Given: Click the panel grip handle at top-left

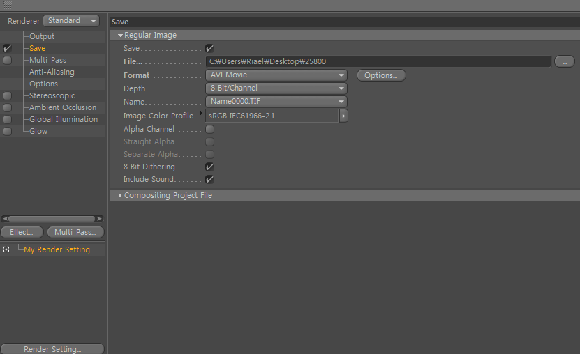Looking at the screenshot, I should [x=8, y=5].
